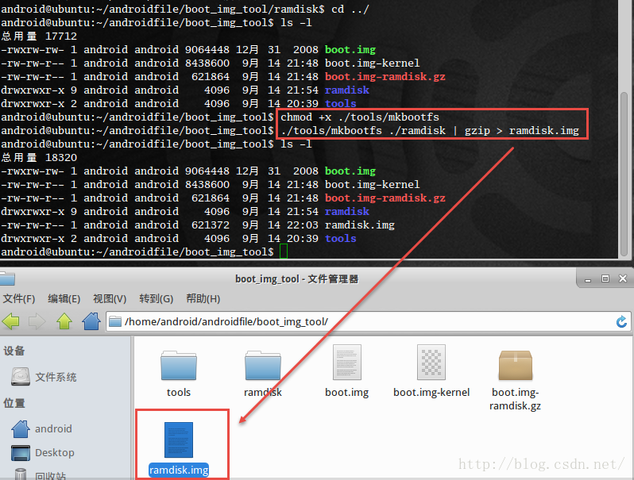Click the ramdisk.img file name label
The width and height of the screenshot is (634, 480).
click(179, 470)
